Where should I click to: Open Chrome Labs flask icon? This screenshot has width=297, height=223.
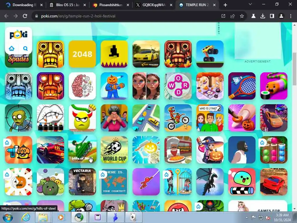(x=253, y=16)
